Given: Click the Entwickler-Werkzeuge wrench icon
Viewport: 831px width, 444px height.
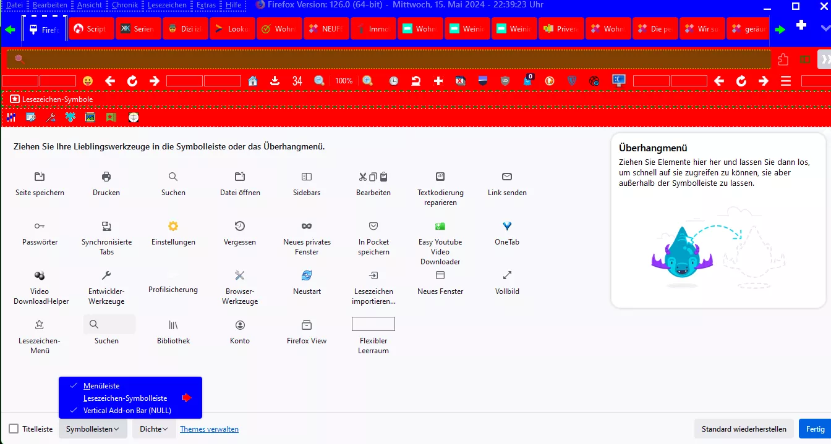Looking at the screenshot, I should [x=106, y=275].
